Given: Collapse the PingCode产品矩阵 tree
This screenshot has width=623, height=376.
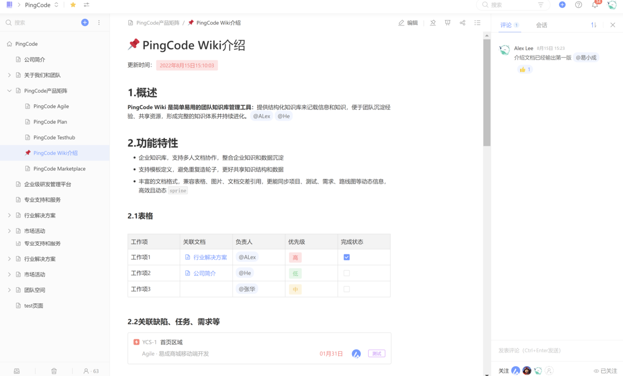Looking at the screenshot, I should tap(8, 90).
